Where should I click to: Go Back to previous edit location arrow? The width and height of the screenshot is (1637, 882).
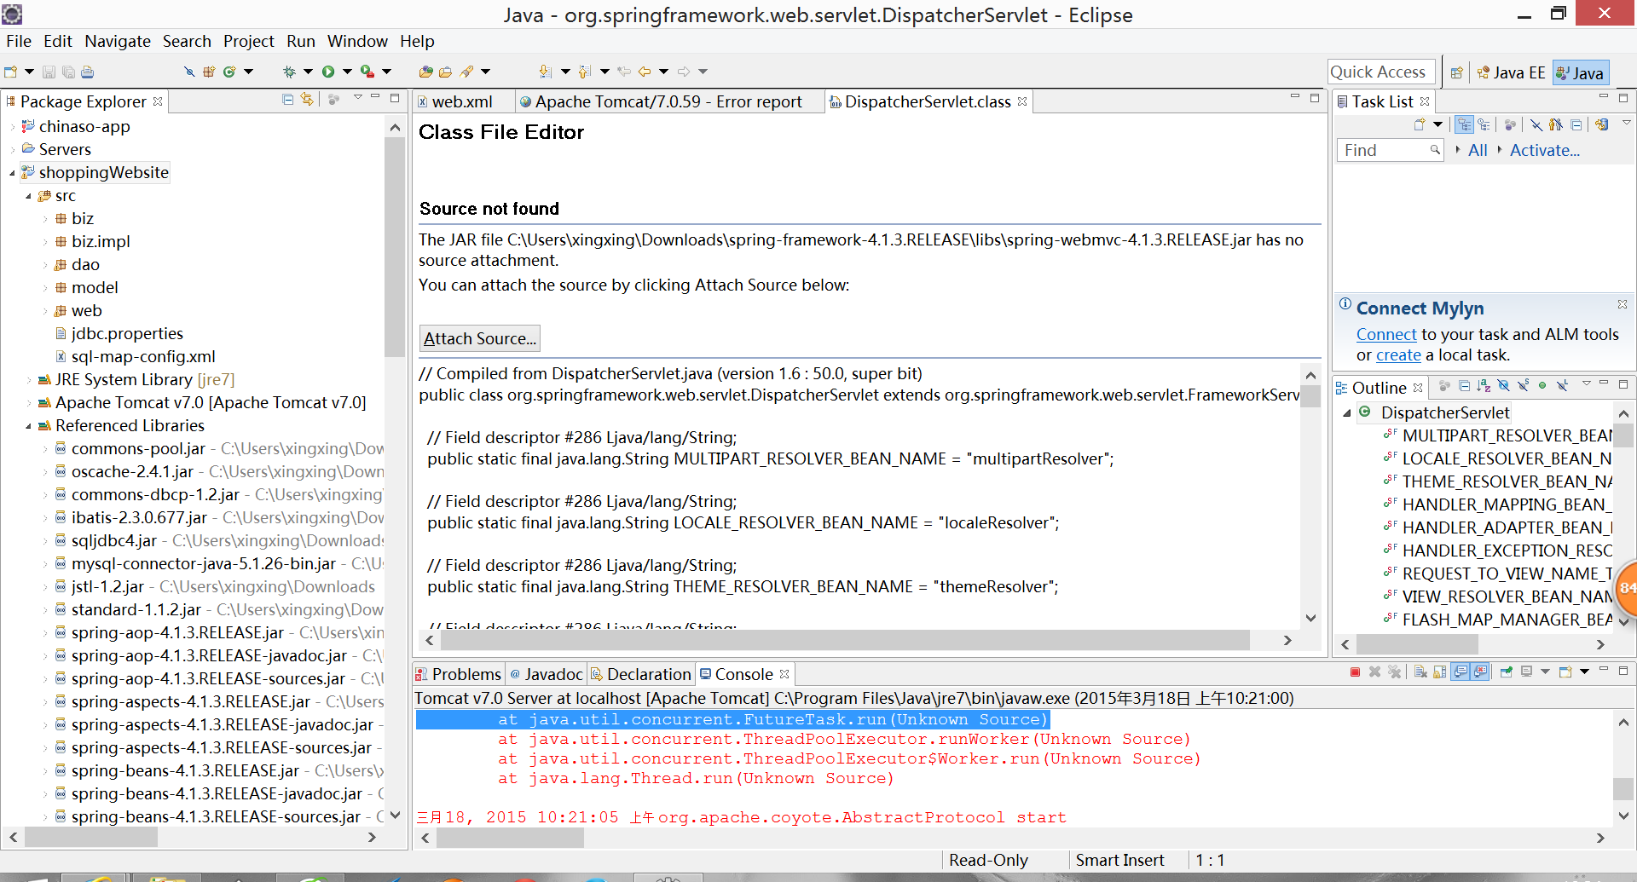pyautogui.click(x=645, y=72)
